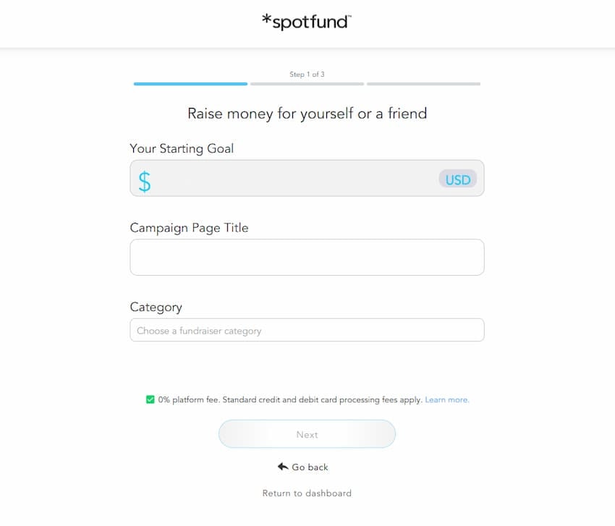The width and height of the screenshot is (615, 526).
Task: Click the Campaign Page Title label
Action: point(189,228)
